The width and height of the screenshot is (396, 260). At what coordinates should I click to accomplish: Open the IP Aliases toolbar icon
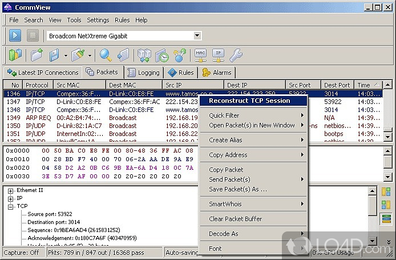tap(218, 55)
